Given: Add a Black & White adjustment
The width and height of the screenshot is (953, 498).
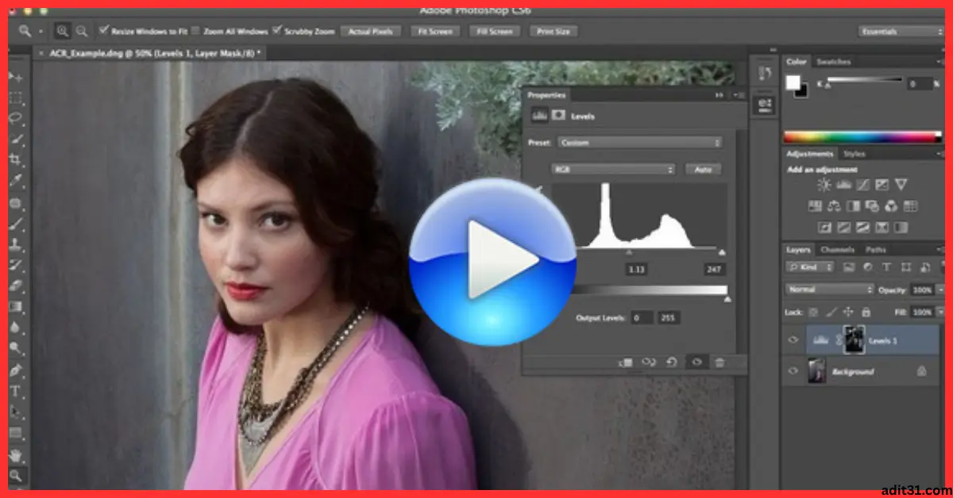Looking at the screenshot, I should coord(853,206).
